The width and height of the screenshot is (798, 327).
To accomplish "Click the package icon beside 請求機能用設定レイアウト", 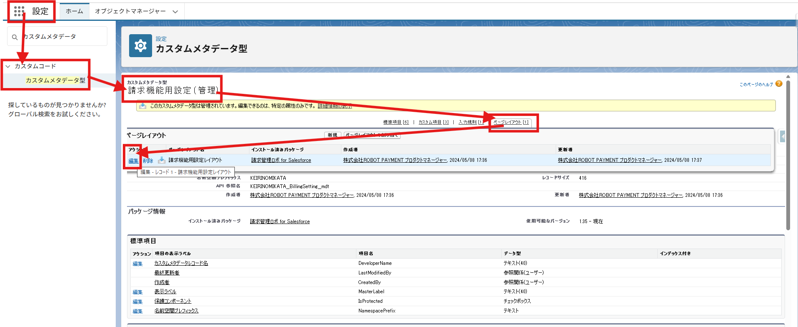I will [162, 160].
